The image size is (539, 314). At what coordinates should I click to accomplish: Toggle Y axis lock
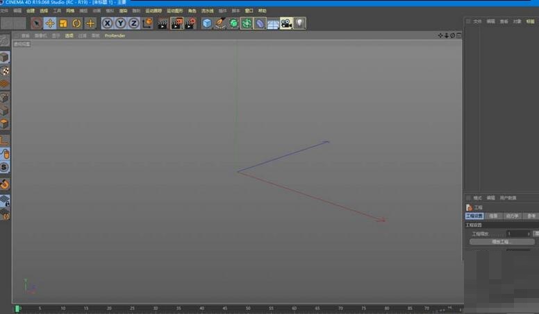tap(120, 24)
